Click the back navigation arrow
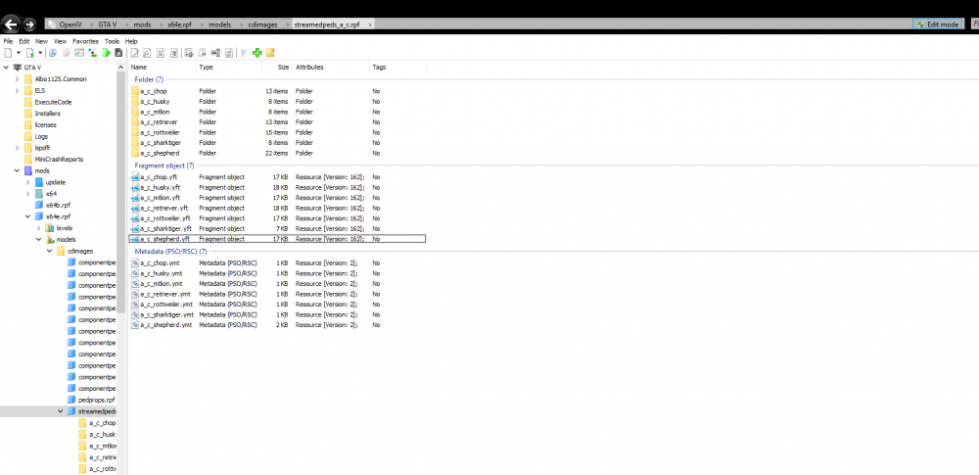Viewport: 979px width, 475px height. click(11, 25)
